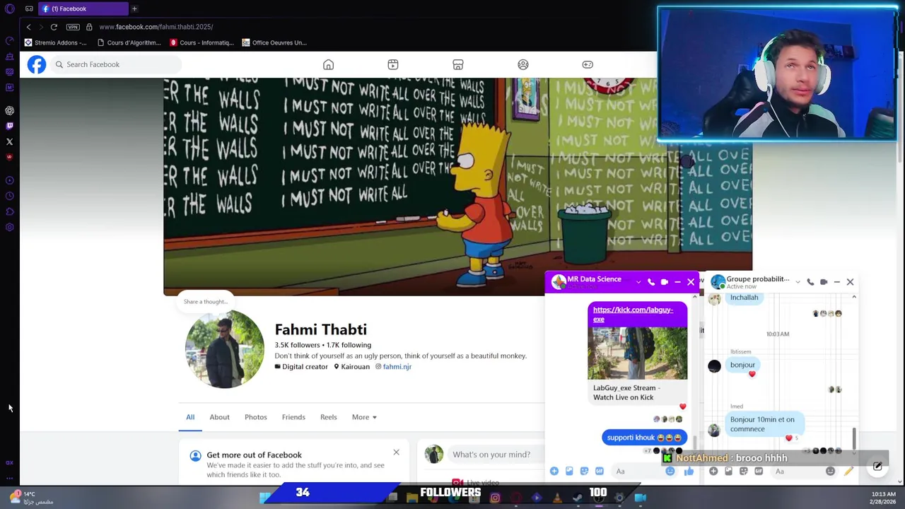The height and width of the screenshot is (509, 905).
Task: Open X (Twitter) from Opera sidebar
Action: [9, 141]
